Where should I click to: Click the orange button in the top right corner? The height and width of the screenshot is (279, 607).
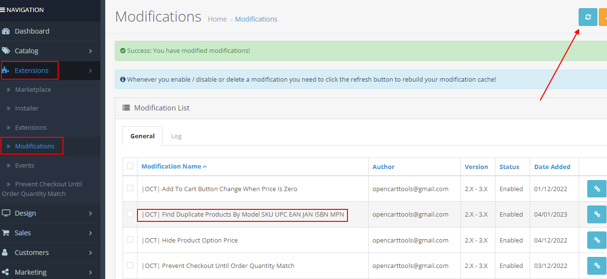point(604,17)
